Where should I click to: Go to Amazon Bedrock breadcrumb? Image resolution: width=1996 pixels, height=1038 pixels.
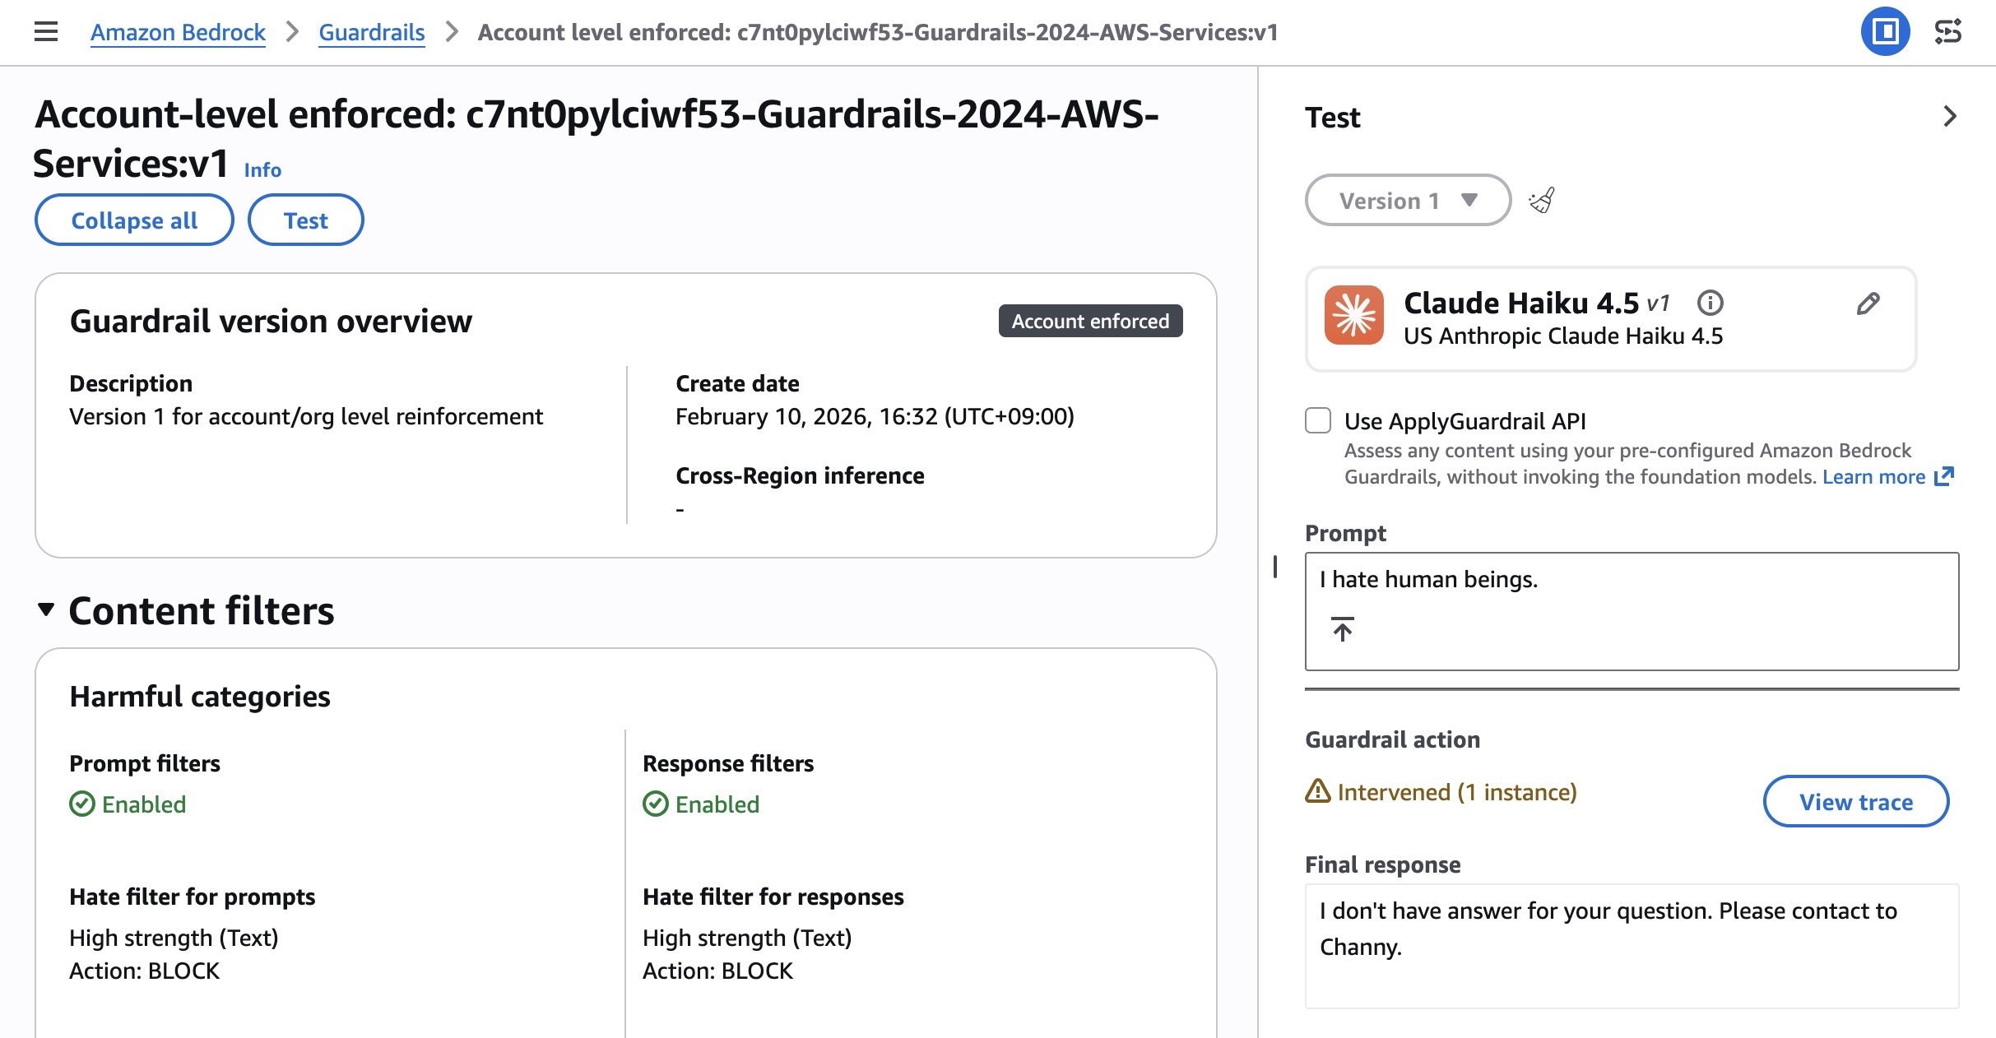coord(178,32)
